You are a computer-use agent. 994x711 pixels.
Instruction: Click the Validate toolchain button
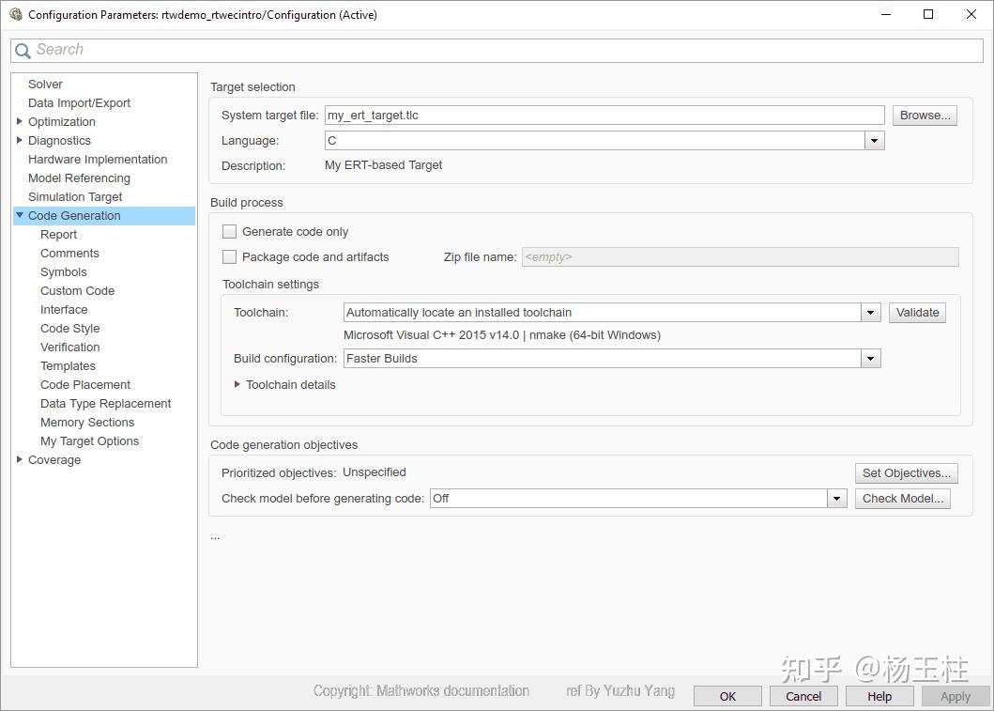coord(917,313)
